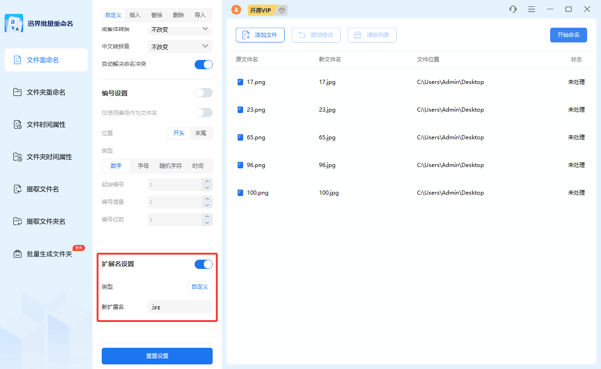This screenshot has width=601, height=369.
Task: Switch to the 导入 tab
Action: [200, 15]
